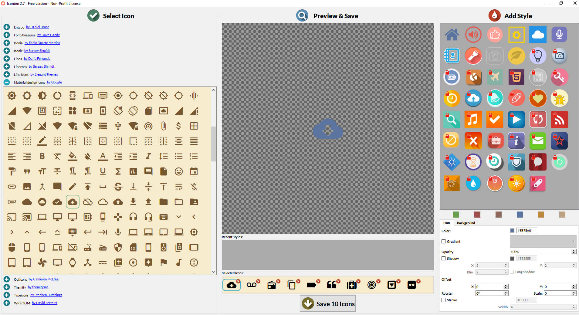Open the by themify.me link
The width and height of the screenshot is (579, 315).
point(38,287)
